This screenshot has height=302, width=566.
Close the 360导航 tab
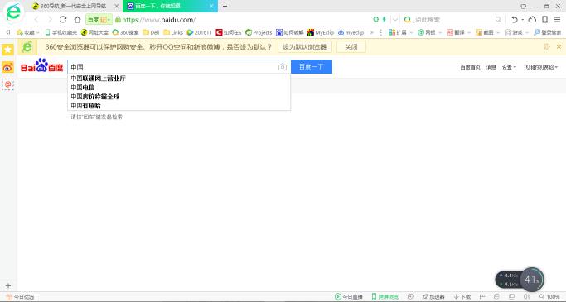pyautogui.click(x=117, y=6)
